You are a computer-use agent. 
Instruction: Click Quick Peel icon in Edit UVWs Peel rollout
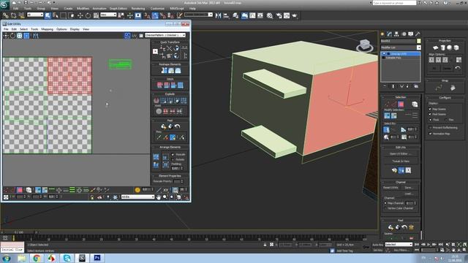tap(163, 126)
